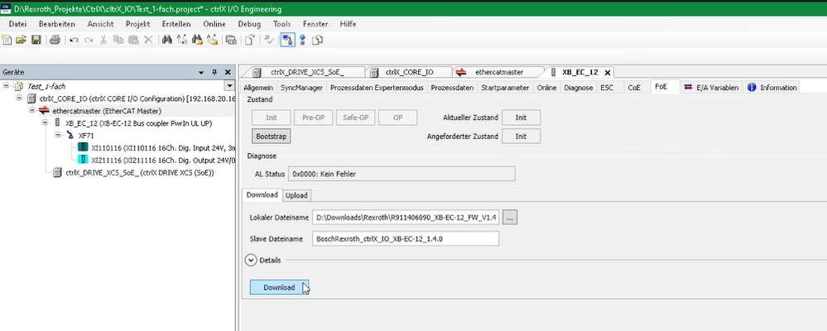Click the Undo arrow in toolbar
The image size is (827, 331).
click(x=73, y=40)
